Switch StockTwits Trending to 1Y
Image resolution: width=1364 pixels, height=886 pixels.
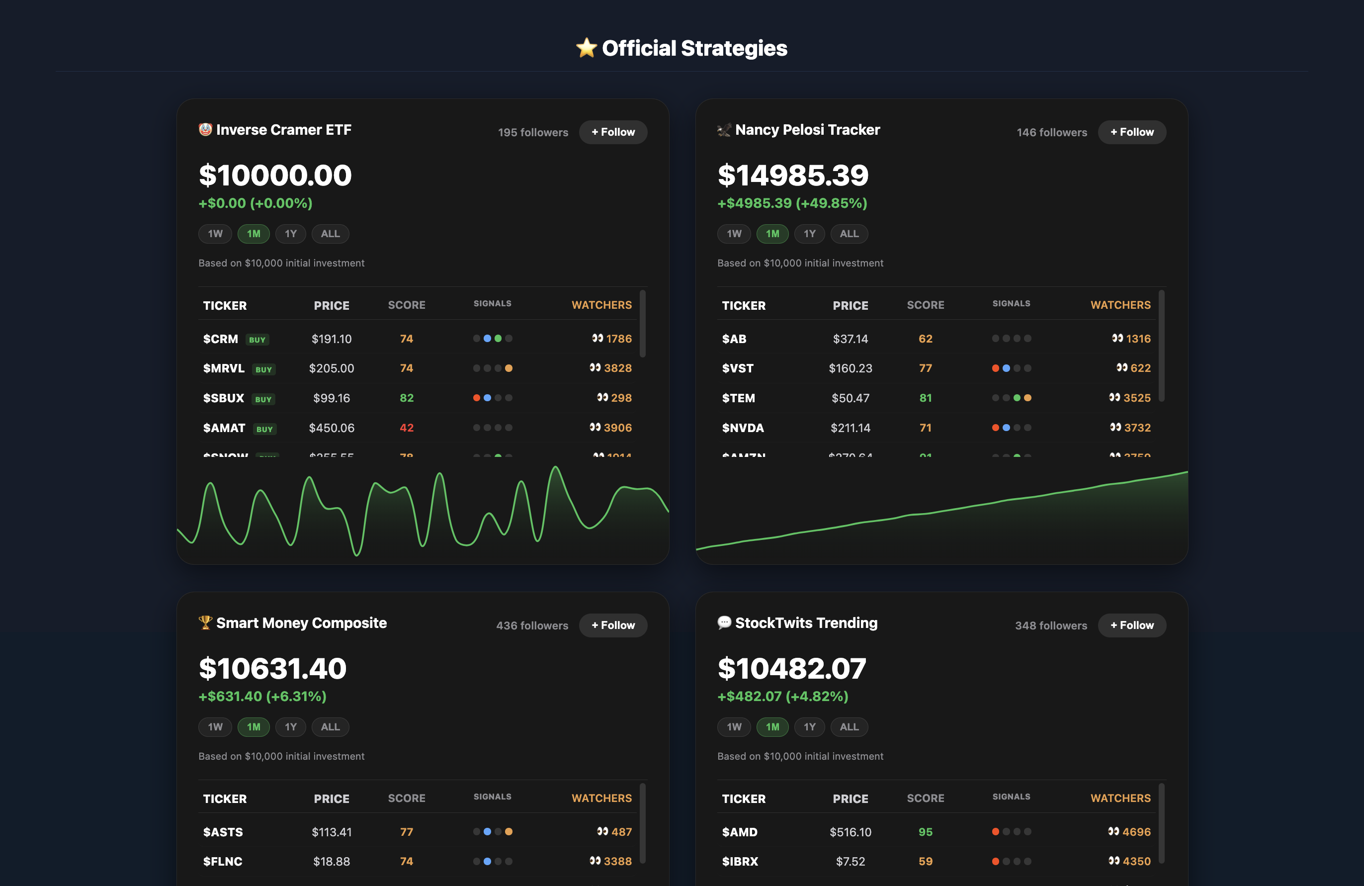tap(809, 727)
